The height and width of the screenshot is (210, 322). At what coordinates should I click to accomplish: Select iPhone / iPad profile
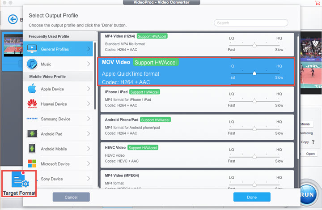(x=197, y=99)
